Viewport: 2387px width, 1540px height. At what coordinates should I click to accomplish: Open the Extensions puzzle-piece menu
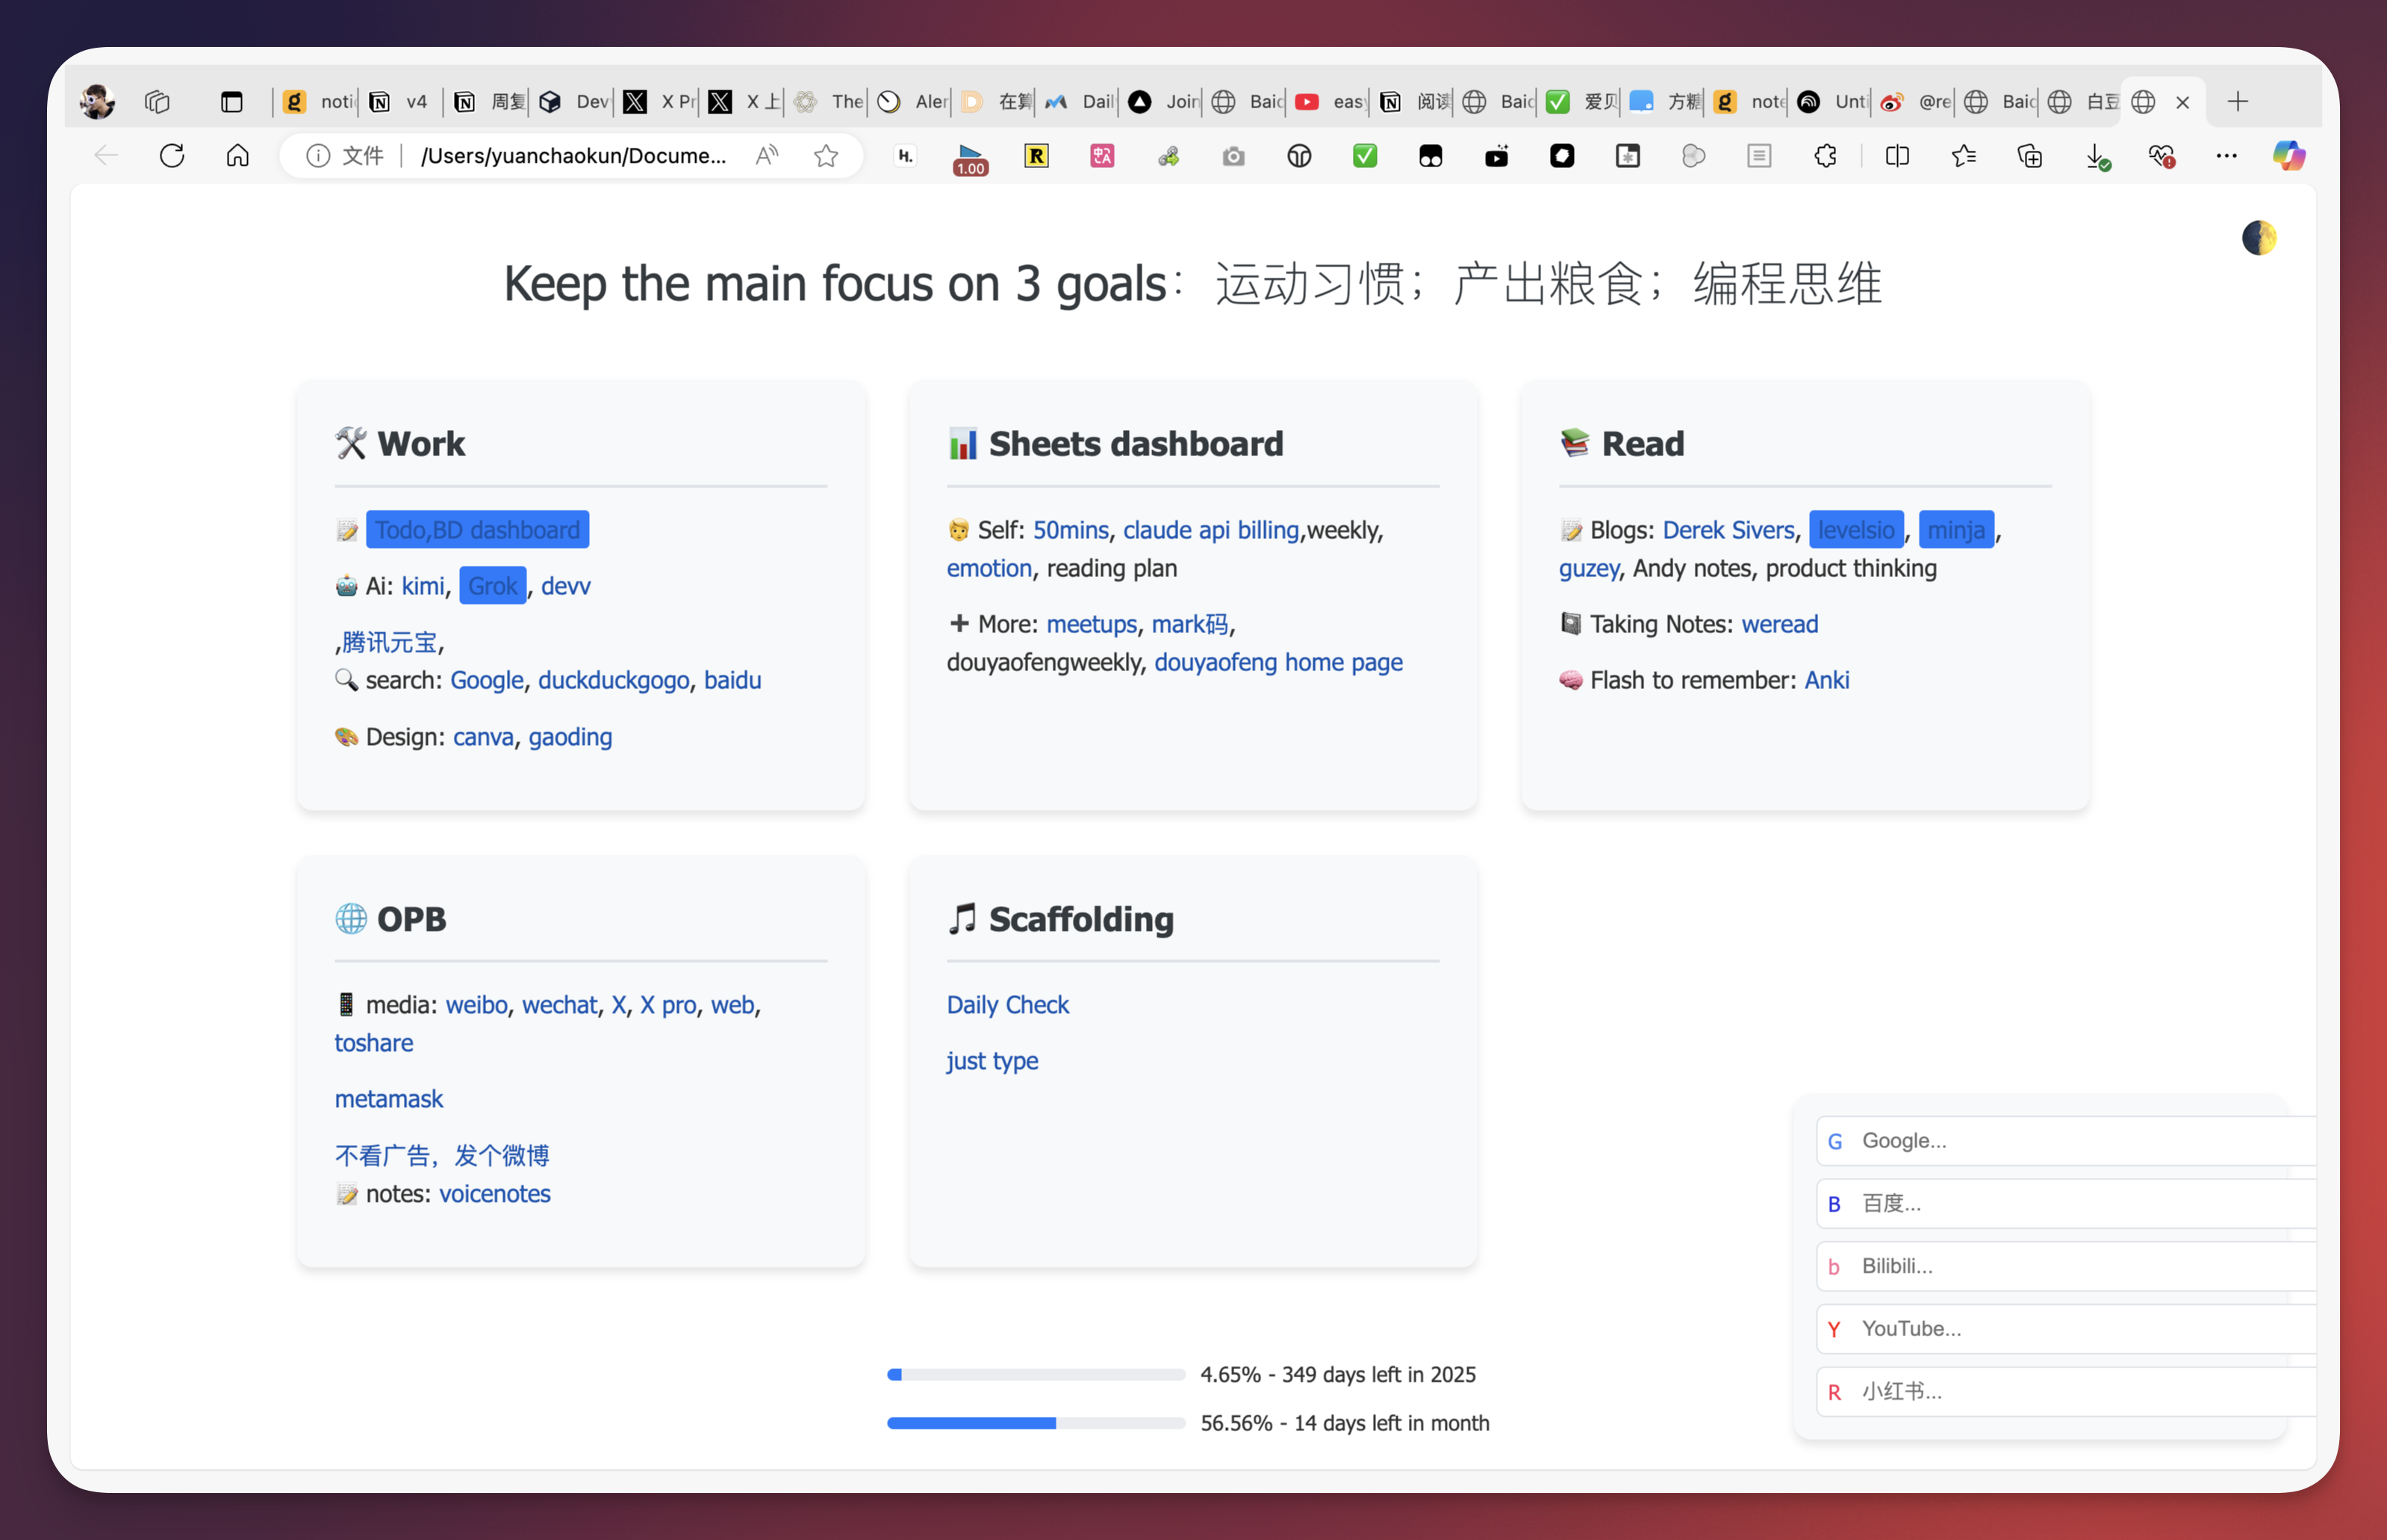(1825, 156)
